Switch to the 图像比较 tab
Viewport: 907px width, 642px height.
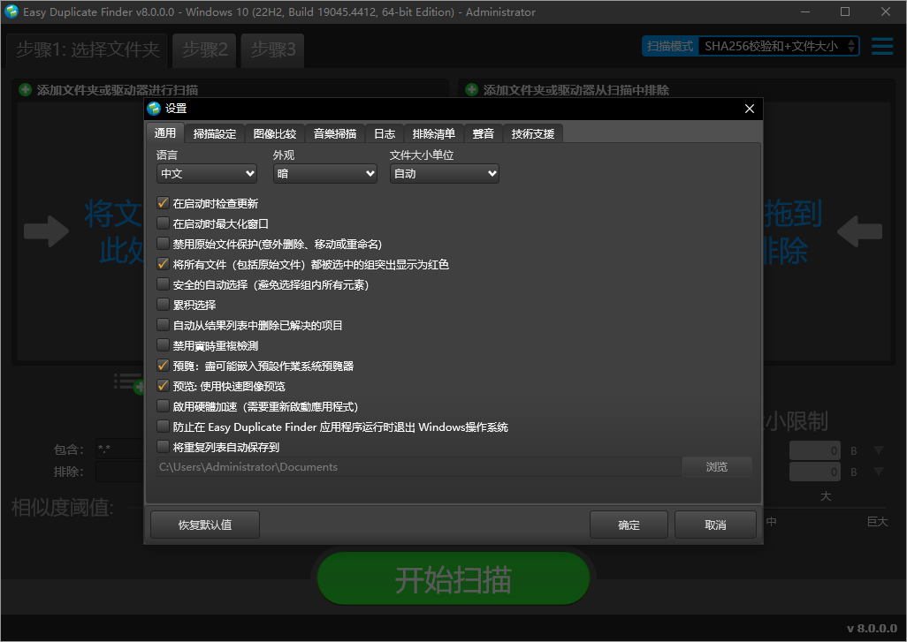coord(275,133)
